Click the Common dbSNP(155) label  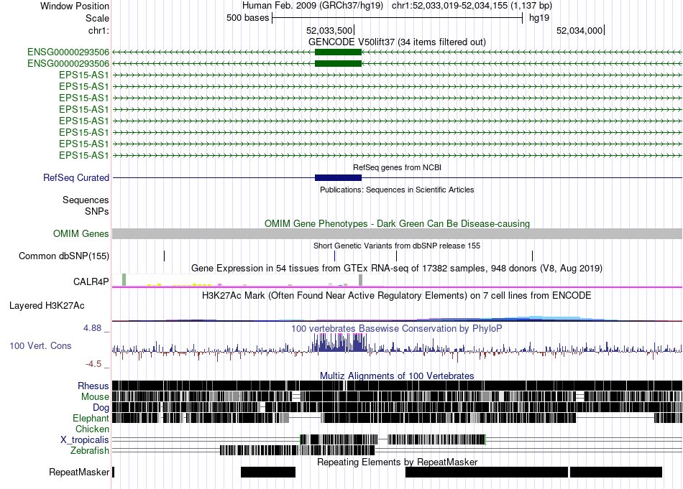[63, 256]
